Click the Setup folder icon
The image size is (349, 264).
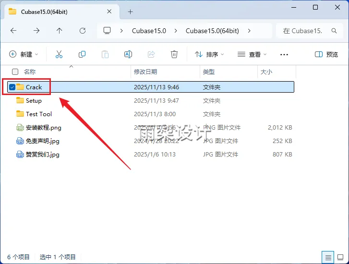point(20,100)
